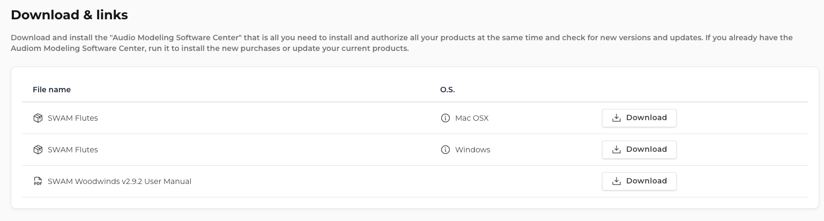Click the File name column header
This screenshot has height=221, width=824.
click(x=52, y=90)
